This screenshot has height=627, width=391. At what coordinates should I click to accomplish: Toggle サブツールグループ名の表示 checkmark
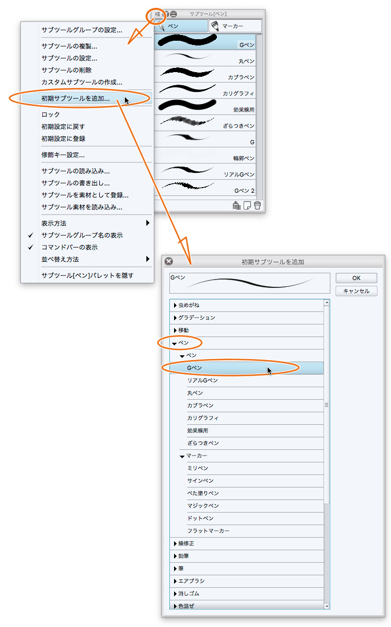pos(82,235)
